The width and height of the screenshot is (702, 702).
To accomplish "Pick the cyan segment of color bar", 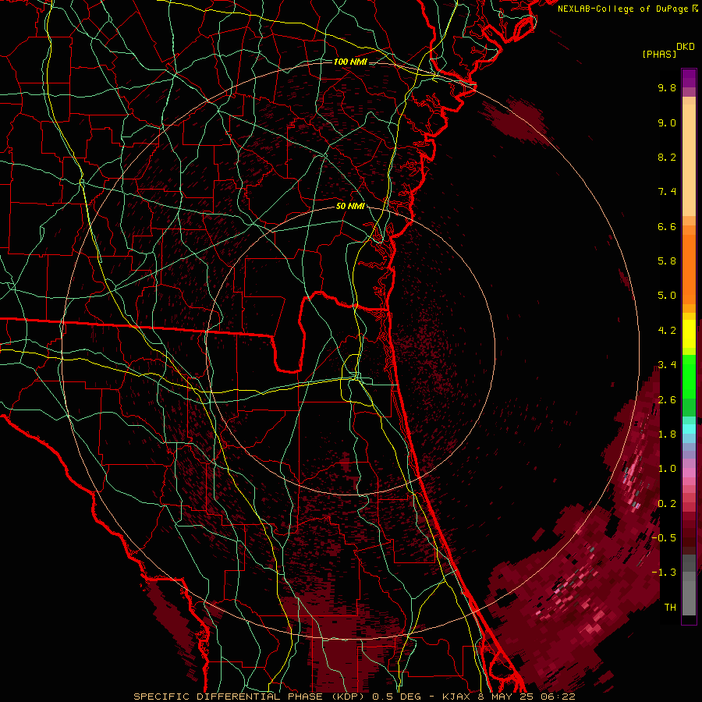I will click(689, 429).
